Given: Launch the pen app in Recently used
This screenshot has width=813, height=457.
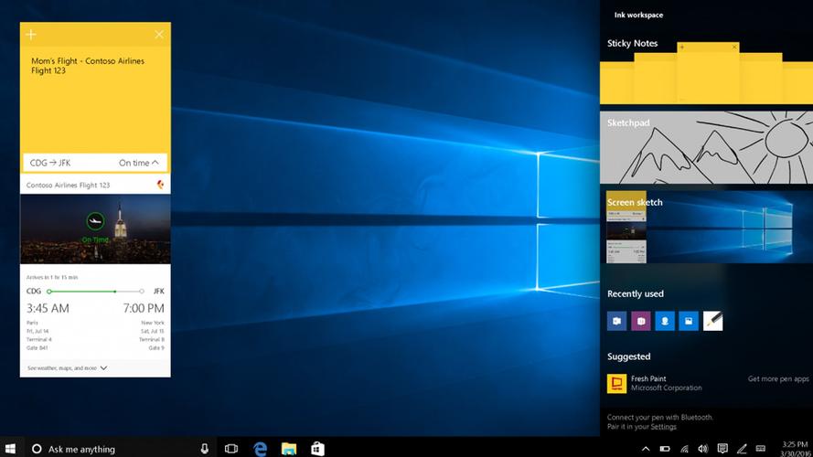Looking at the screenshot, I should pos(712,321).
